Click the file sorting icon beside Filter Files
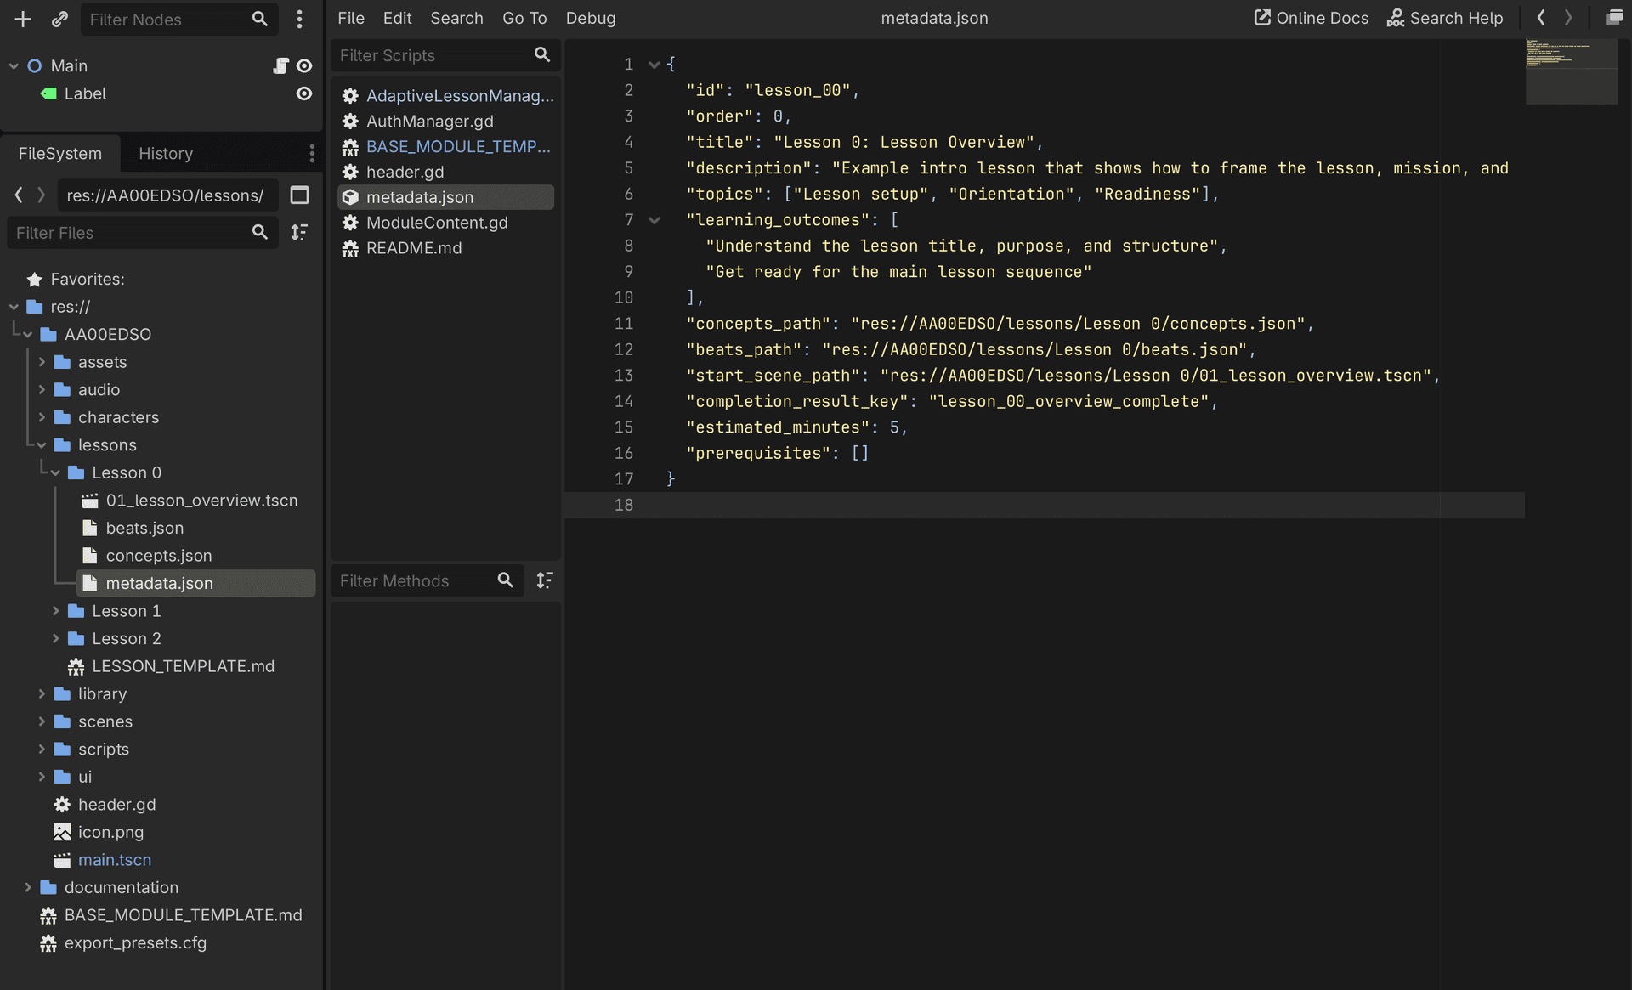 pos(299,232)
